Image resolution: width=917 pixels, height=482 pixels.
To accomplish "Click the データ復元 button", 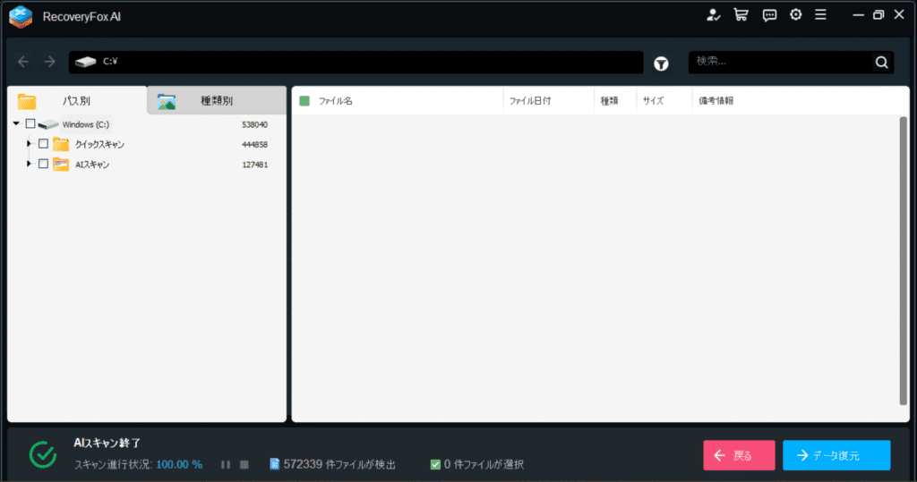I will pos(836,455).
